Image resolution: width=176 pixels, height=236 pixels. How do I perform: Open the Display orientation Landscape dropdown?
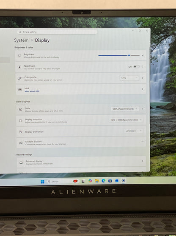coord(133,131)
